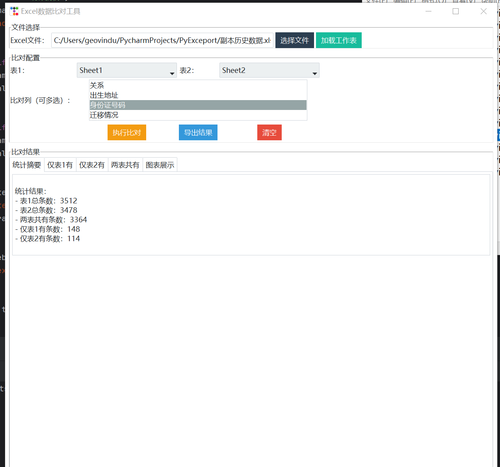Switch to the 仅表1有 tab
This screenshot has width=500, height=467.
60,165
